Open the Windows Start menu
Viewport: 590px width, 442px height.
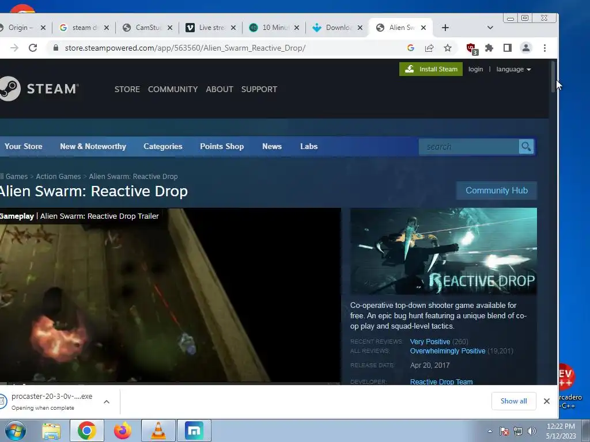[15, 430]
